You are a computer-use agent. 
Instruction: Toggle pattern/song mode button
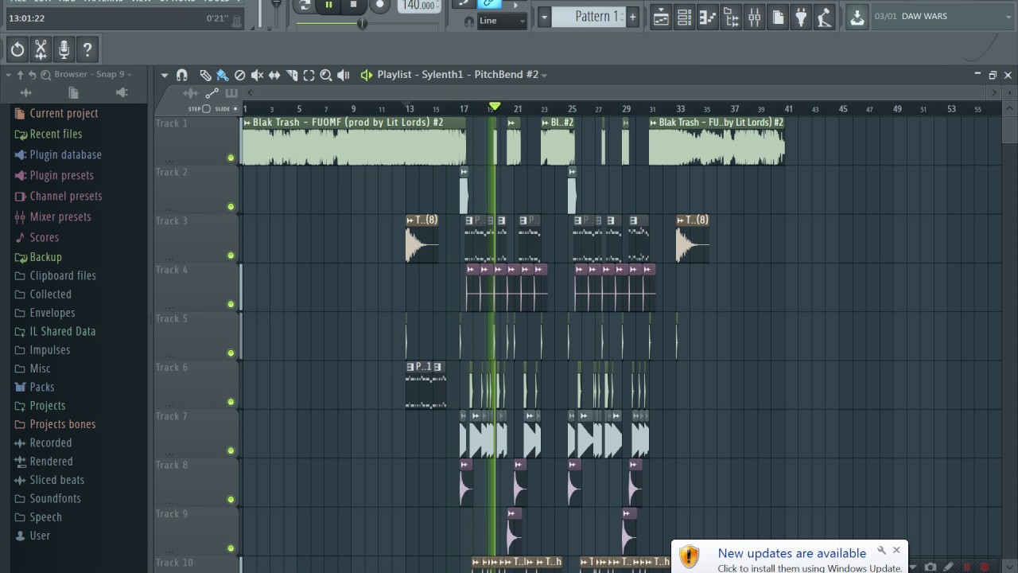coord(304,5)
